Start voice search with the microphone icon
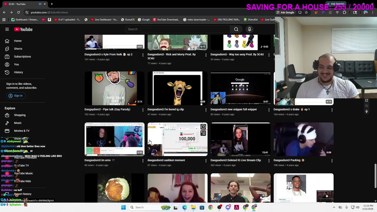The image size is (377, 212). pyautogui.click(x=249, y=29)
